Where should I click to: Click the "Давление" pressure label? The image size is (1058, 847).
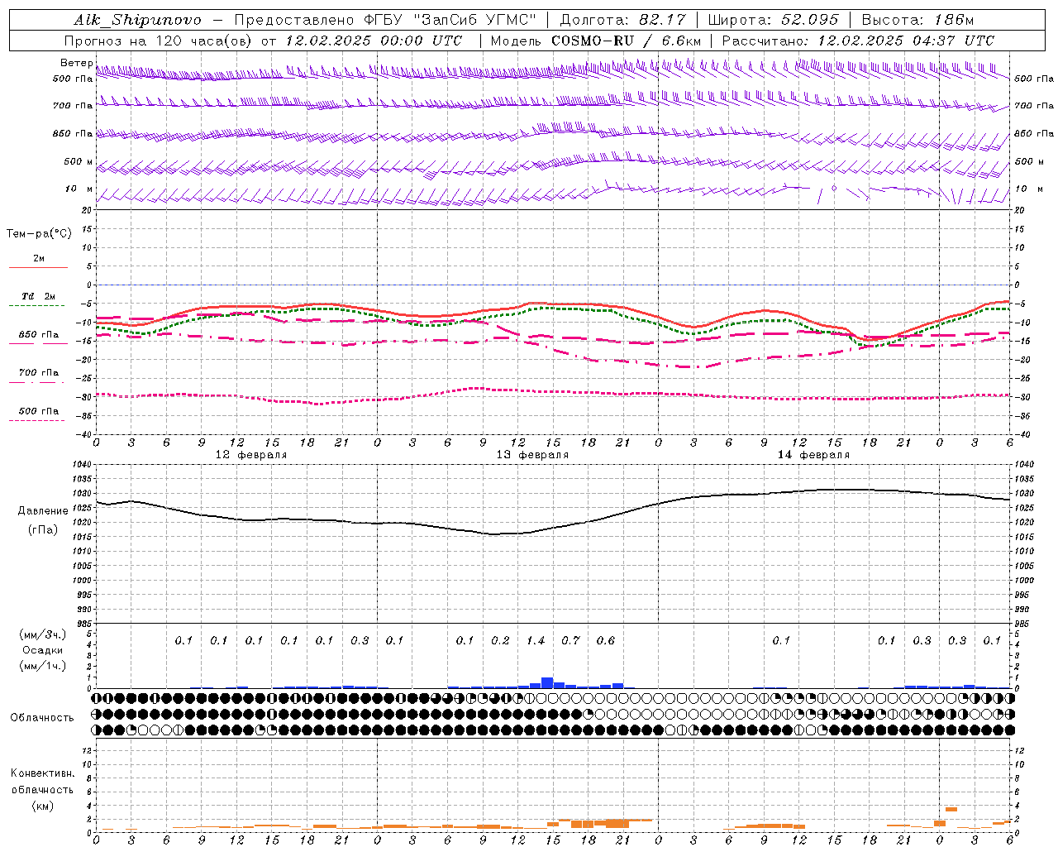[43, 511]
